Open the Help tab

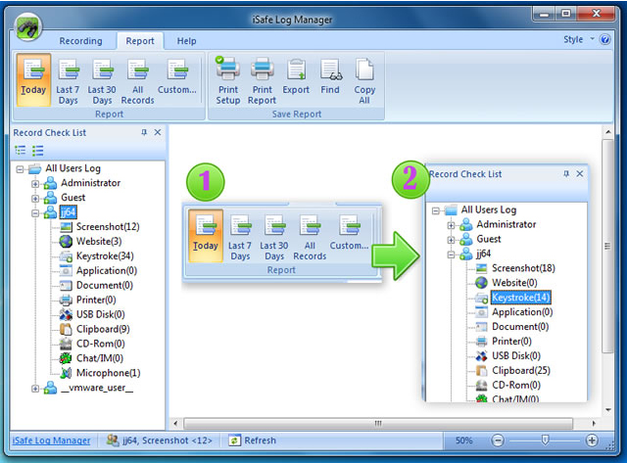coord(186,41)
